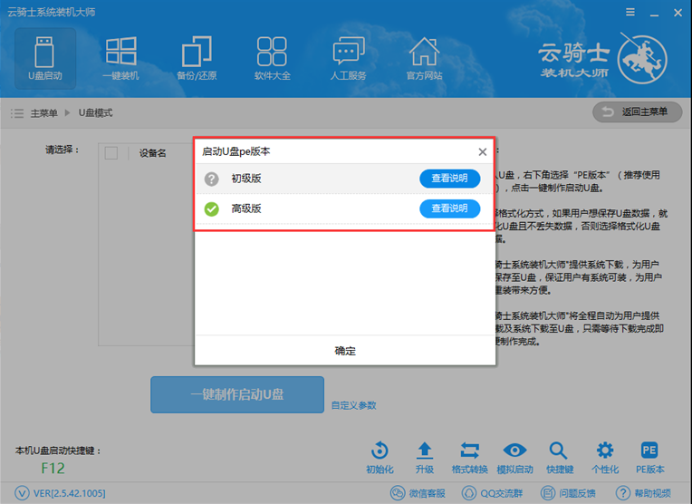
Task: Click the 设备名 column header
Action: (x=153, y=153)
